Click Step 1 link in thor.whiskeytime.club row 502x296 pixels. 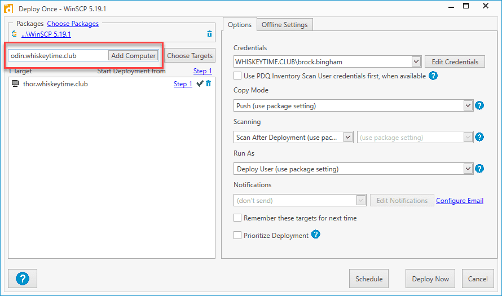[x=183, y=84]
